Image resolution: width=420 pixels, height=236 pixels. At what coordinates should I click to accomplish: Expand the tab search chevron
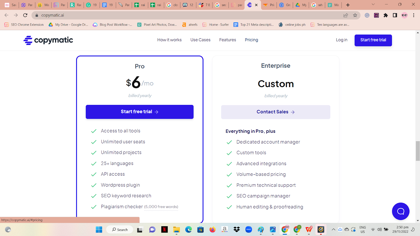pyautogui.click(x=373, y=4)
